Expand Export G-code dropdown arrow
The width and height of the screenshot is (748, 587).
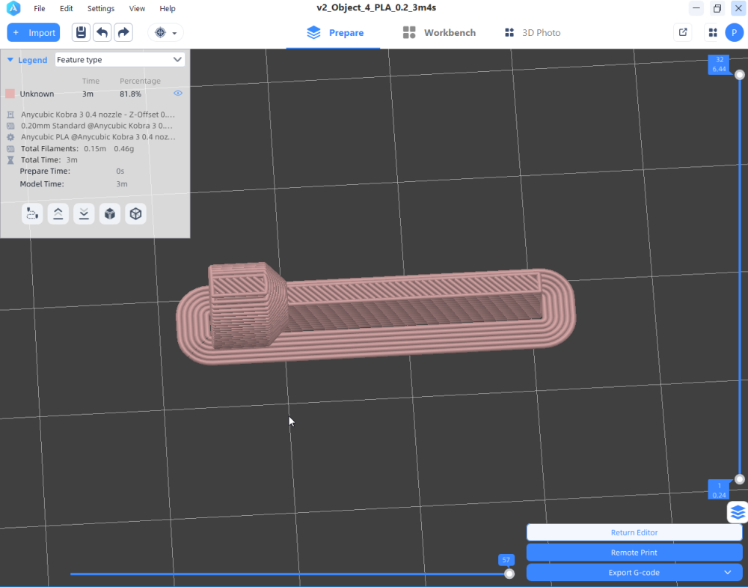pos(728,572)
